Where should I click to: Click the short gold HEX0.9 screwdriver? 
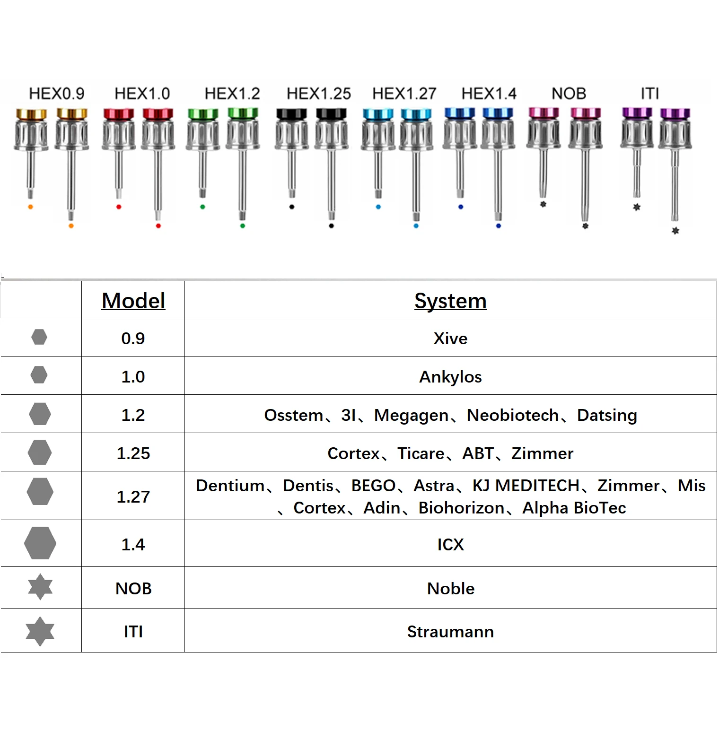[31, 154]
